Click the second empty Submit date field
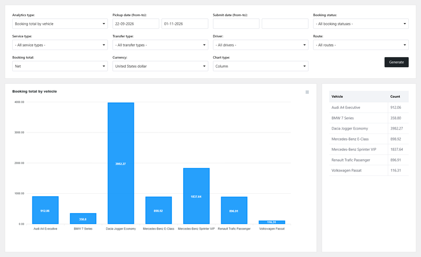 coord(285,24)
